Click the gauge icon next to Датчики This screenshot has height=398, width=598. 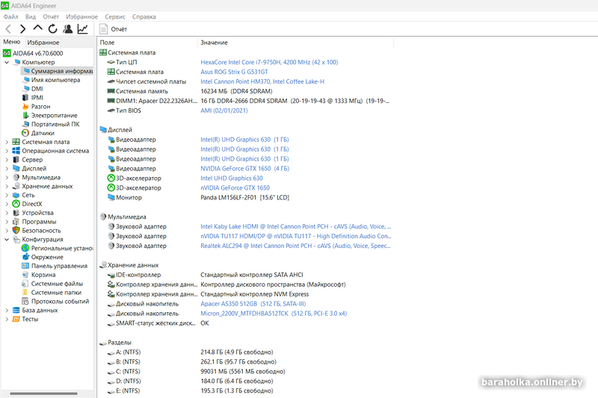pos(25,133)
